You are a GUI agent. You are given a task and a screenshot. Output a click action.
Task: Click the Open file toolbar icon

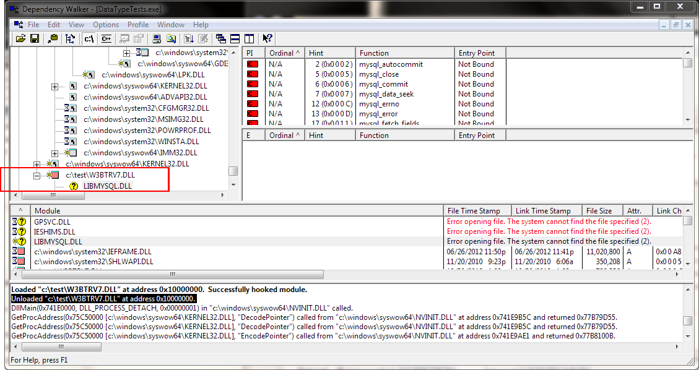pyautogui.click(x=20, y=38)
